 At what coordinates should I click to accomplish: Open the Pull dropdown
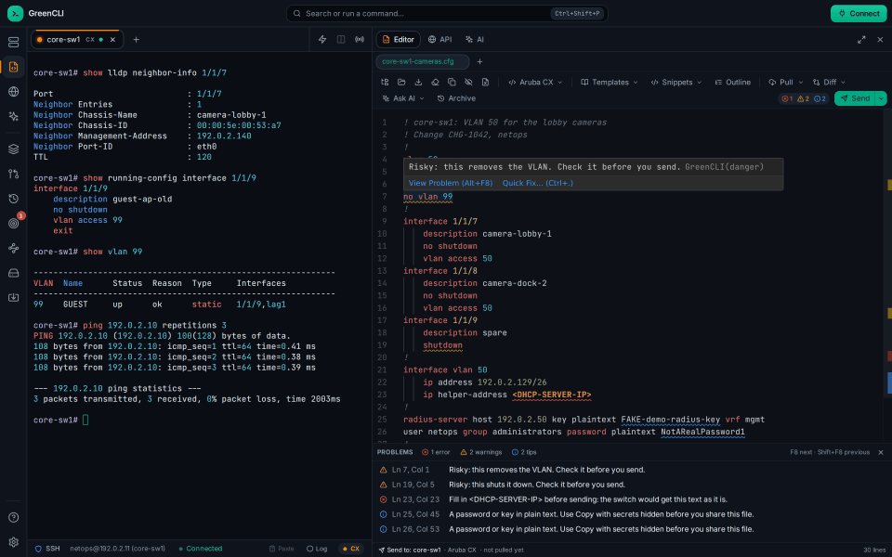786,82
